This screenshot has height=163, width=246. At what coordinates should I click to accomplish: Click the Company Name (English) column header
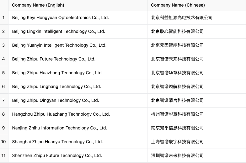[x=38, y=5]
